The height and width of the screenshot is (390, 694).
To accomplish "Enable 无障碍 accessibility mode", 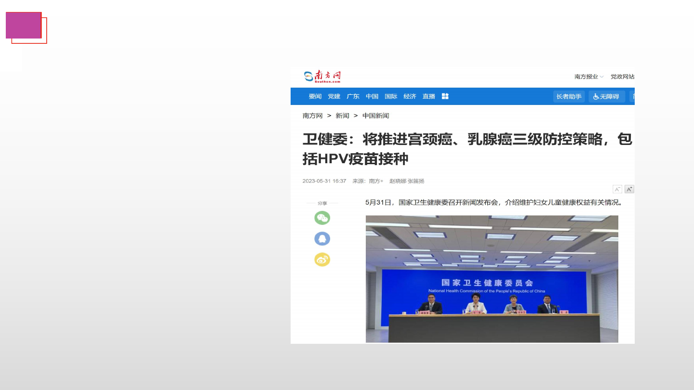I will coord(606,96).
